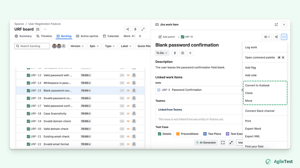Open the TO DO status dropdown on URF-19

click(86, 121)
